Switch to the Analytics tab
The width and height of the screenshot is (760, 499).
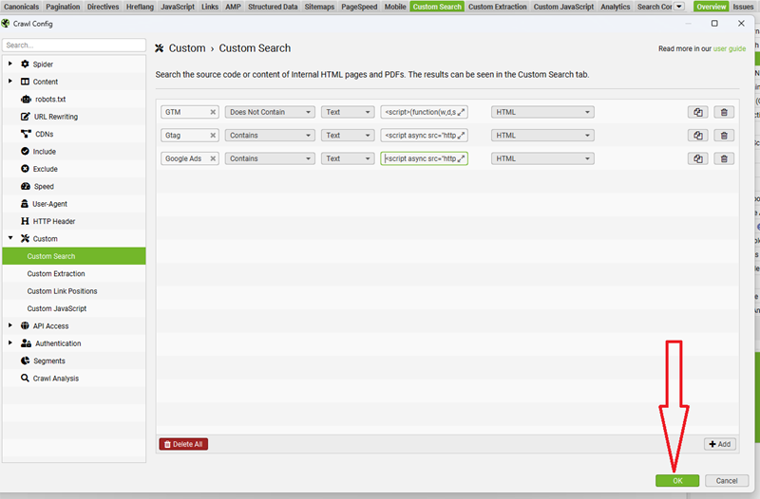[616, 7]
